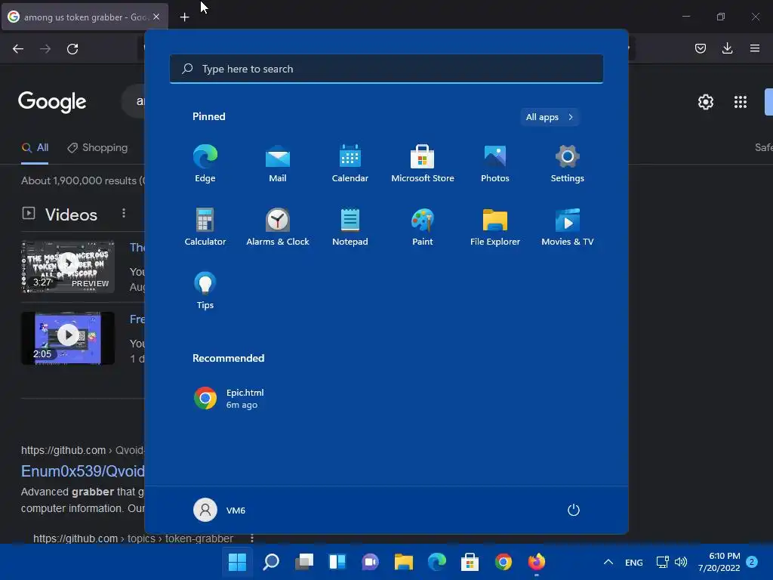Open network status tray icon

(663, 562)
